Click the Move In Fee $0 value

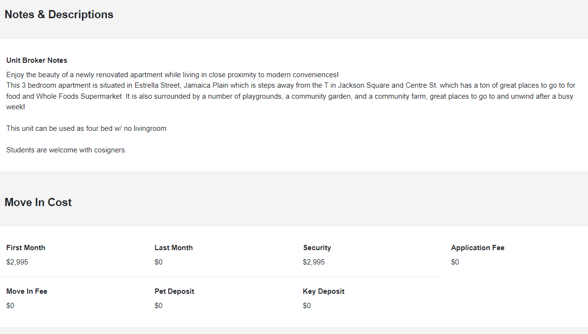11,306
